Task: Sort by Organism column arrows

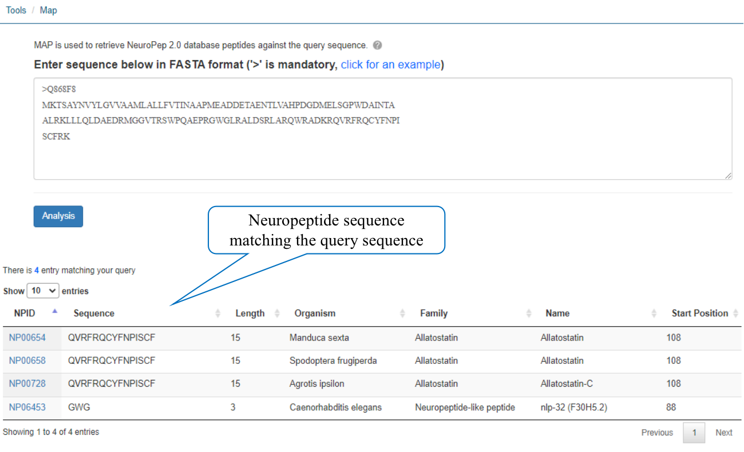Action: [x=402, y=314]
